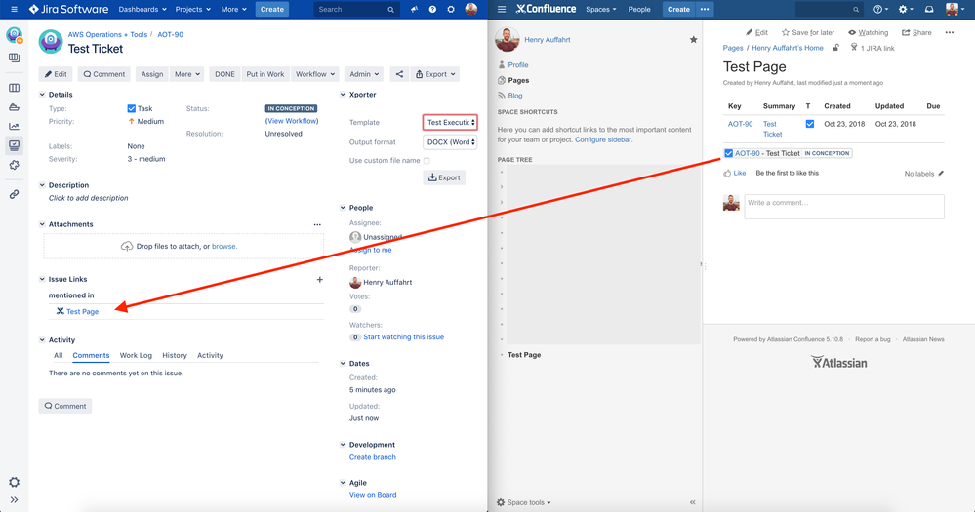
Task: Click the Write a comment field
Action: point(844,207)
